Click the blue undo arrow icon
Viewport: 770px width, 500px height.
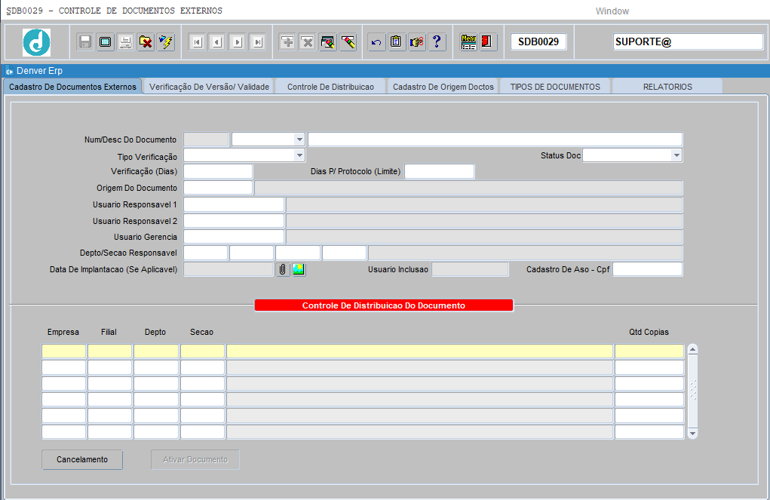[376, 42]
